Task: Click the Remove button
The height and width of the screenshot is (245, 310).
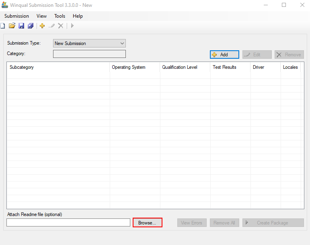Action: [x=289, y=55]
